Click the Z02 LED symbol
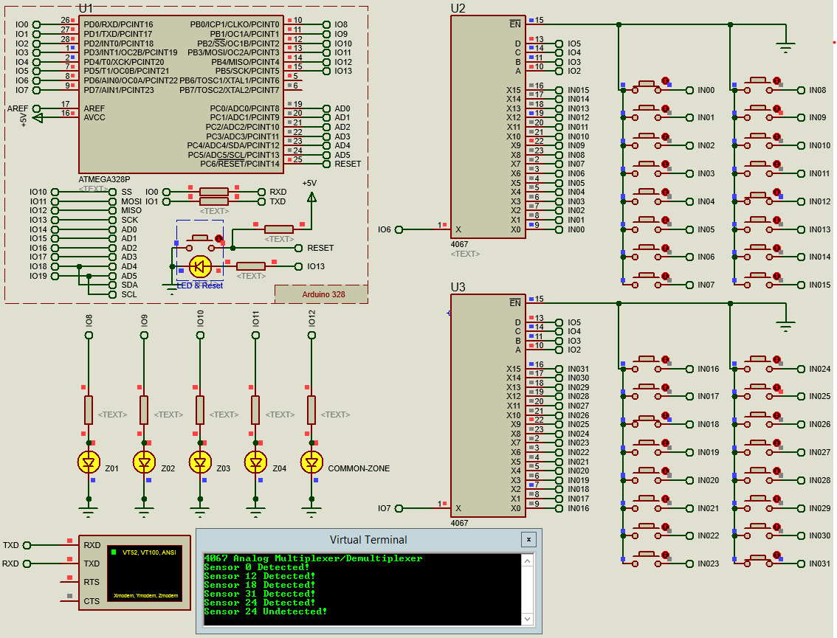 pyautogui.click(x=144, y=463)
